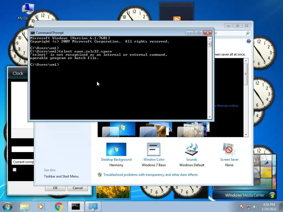Viewport: 283px width, 212px height.
Task: Click the Screen Saver label link
Action: coord(229,160)
